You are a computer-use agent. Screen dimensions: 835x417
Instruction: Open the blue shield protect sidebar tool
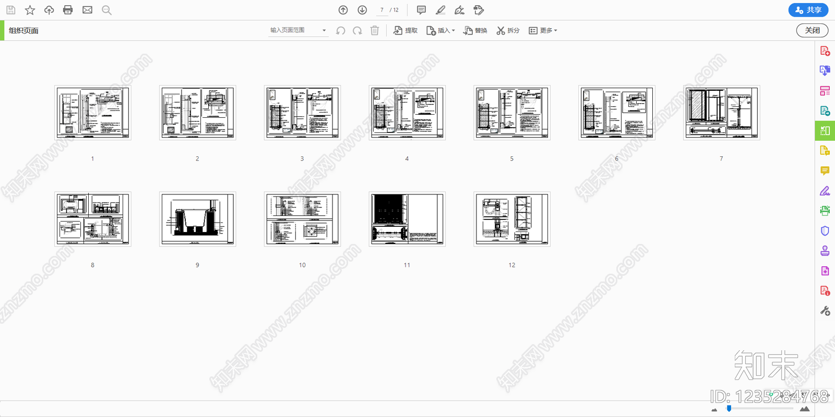click(x=825, y=231)
